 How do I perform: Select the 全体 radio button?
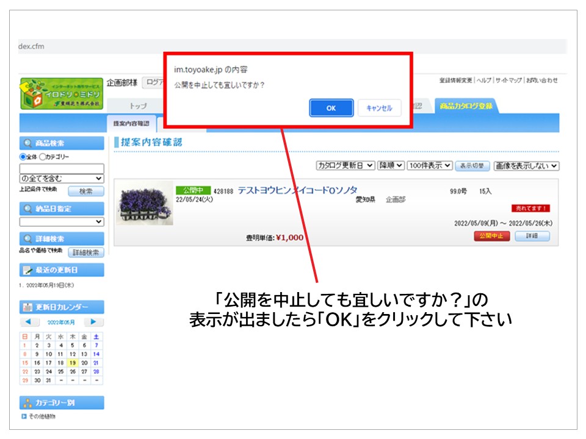[23, 157]
